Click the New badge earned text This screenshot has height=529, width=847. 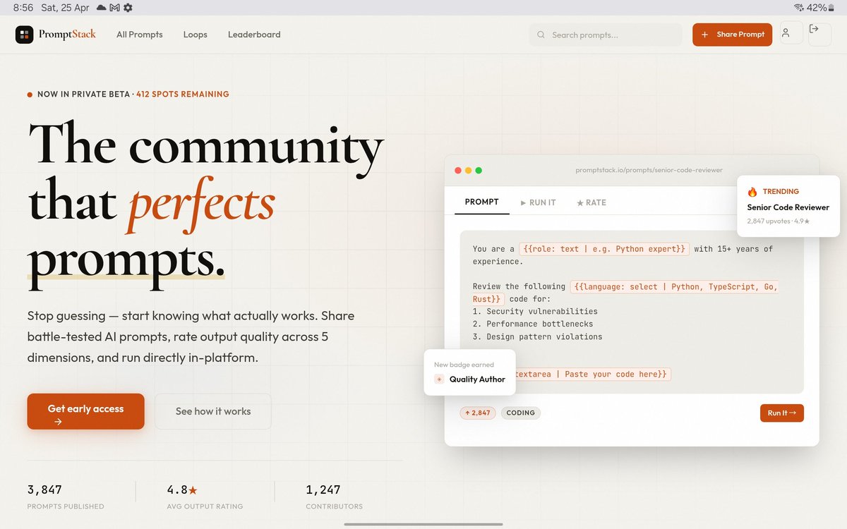464,365
